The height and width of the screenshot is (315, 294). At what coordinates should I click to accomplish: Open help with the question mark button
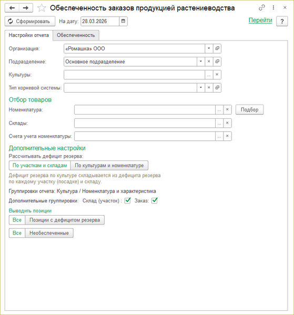point(282,21)
